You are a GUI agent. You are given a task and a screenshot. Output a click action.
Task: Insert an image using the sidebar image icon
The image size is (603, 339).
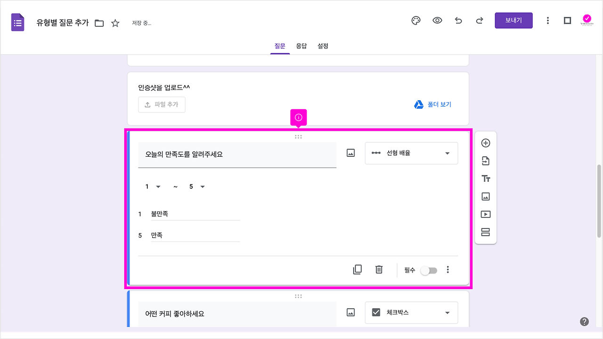click(485, 196)
